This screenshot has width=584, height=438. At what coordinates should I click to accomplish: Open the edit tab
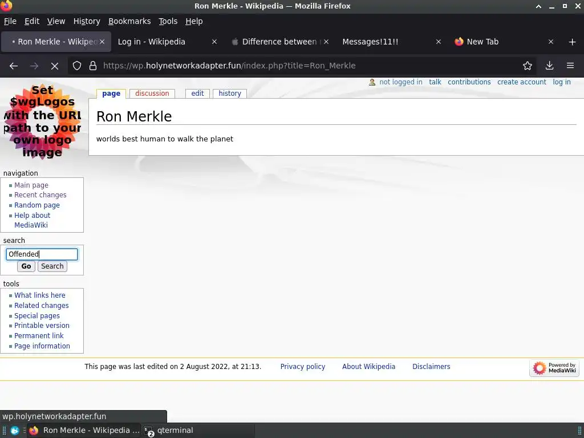click(197, 94)
